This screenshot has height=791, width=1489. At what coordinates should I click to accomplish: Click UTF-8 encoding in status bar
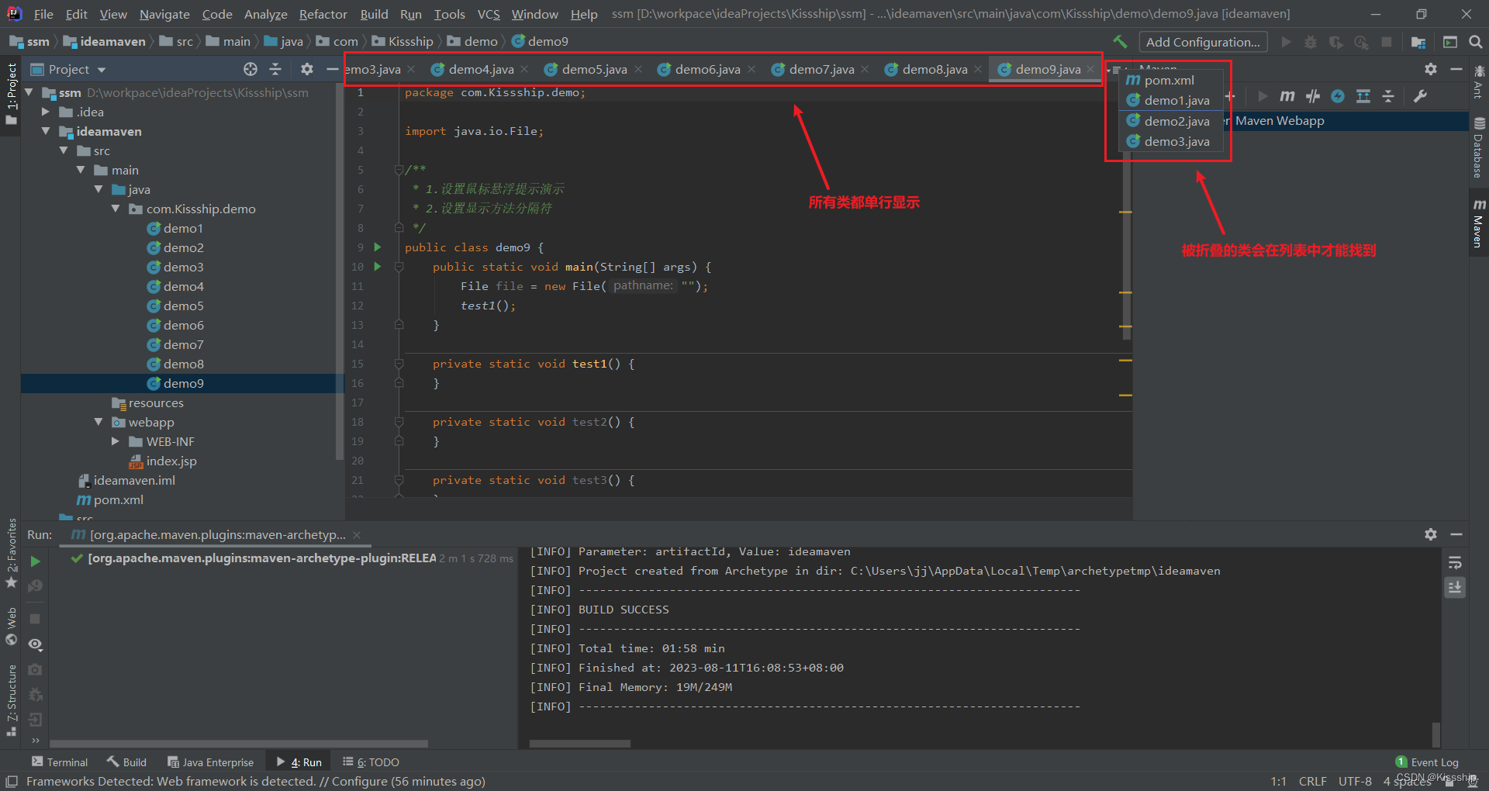pos(1355,781)
